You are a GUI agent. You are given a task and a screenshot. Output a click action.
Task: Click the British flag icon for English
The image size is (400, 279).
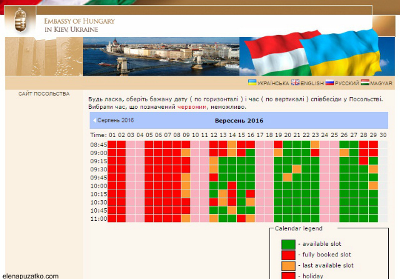[295, 82]
